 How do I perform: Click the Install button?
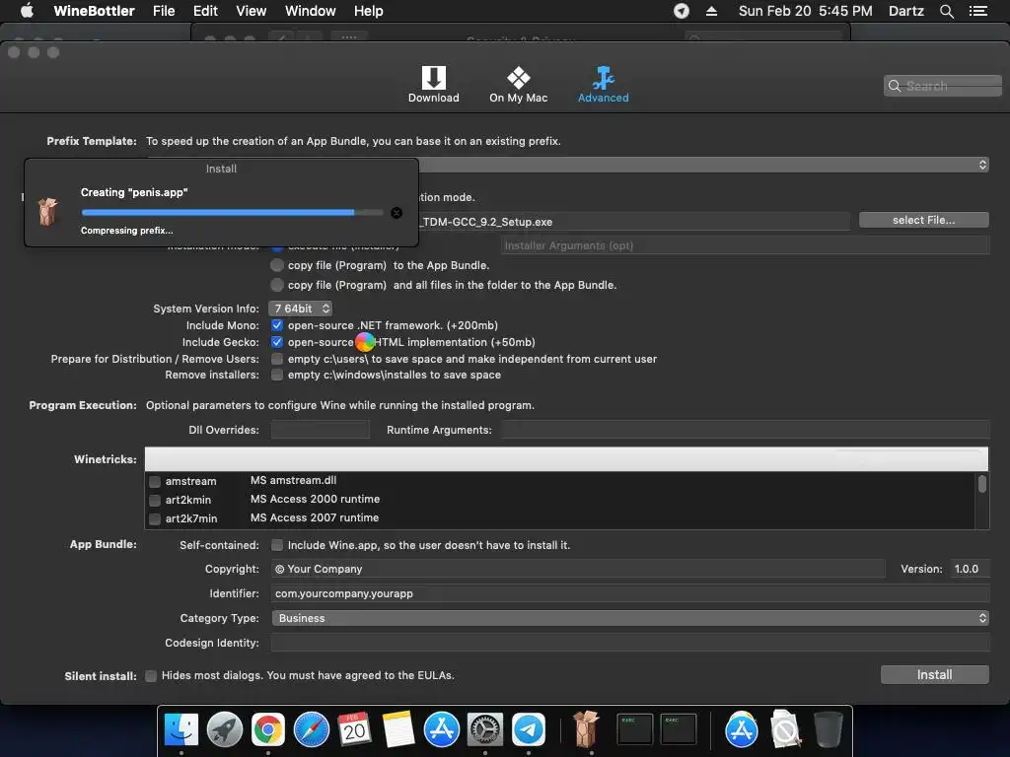pyautogui.click(x=935, y=674)
